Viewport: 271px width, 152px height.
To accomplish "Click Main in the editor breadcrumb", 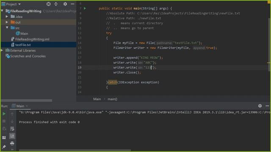I will pyautogui.click(x=97, y=99).
